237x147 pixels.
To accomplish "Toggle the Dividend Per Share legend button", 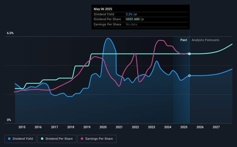I will click(x=57, y=139).
